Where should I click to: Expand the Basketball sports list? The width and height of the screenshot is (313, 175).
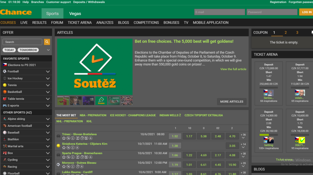pos(48,92)
